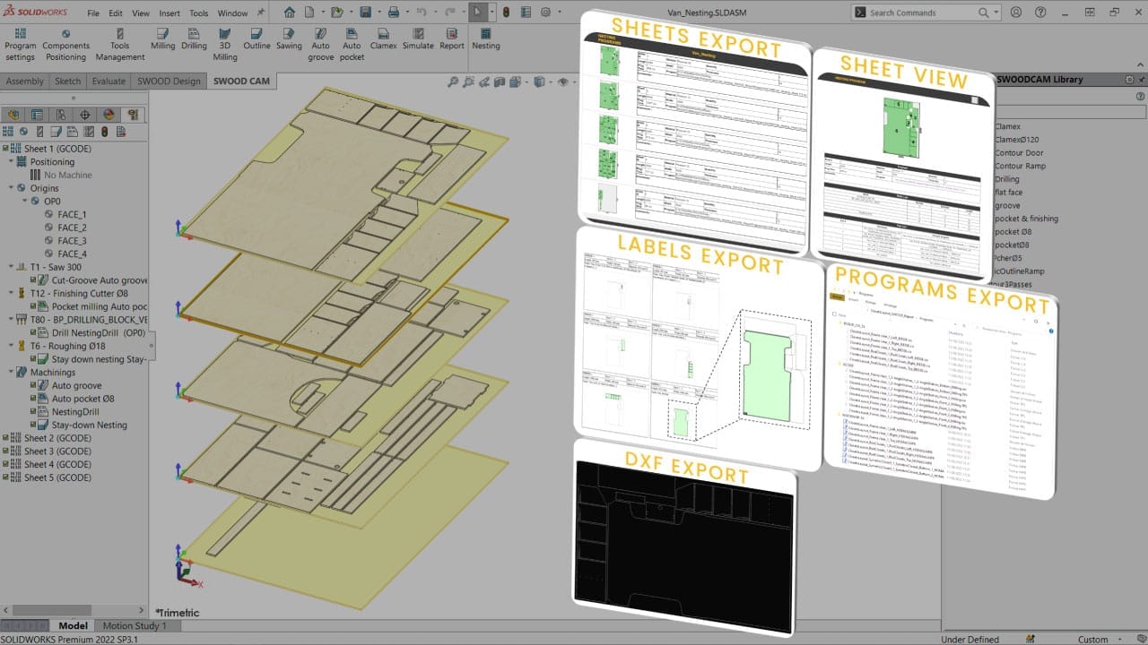Toggle the Sheet 2 (GCODE) checkbox

coord(6,438)
